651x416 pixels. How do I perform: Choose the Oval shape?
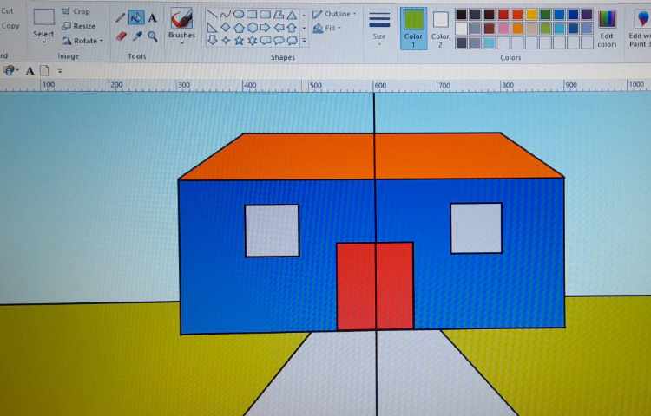[238, 14]
